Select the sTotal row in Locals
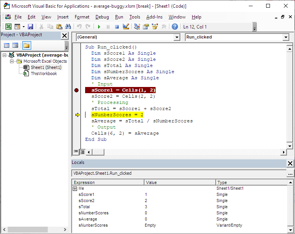Viewport: 295px width, 234px height. pos(180,207)
